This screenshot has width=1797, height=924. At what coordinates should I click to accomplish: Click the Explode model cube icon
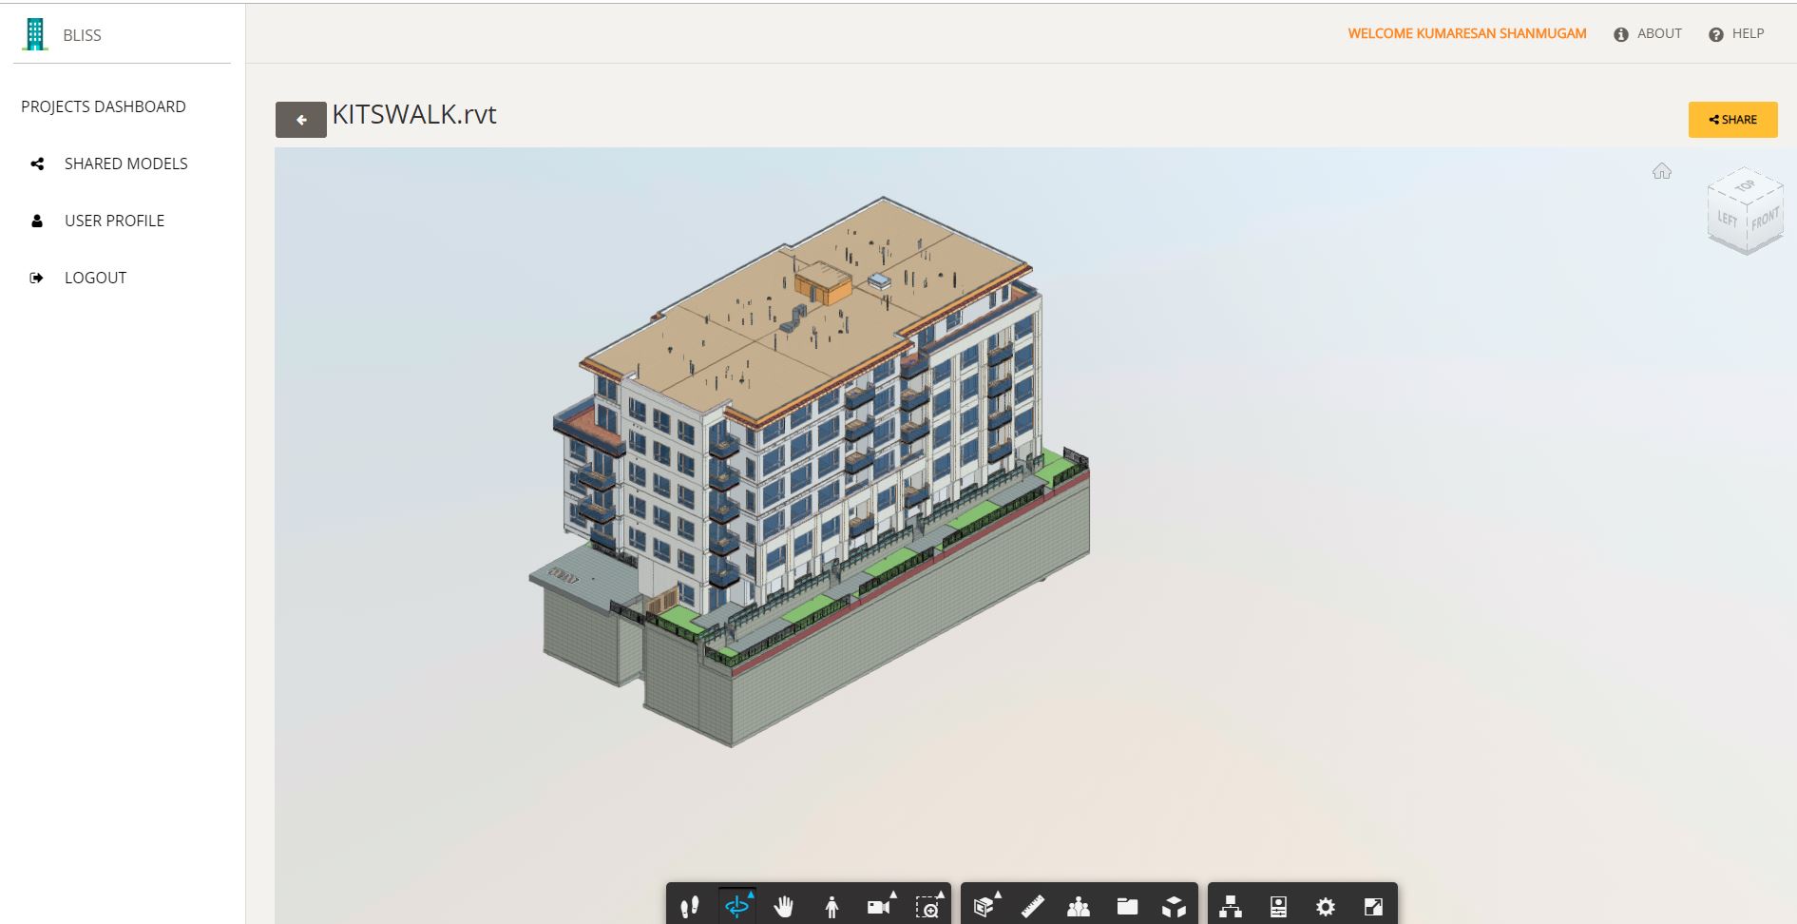1175,907
